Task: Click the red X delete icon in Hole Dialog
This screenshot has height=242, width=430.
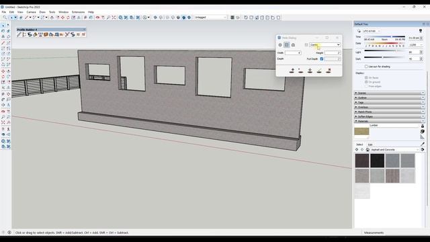Action: [x=329, y=71]
